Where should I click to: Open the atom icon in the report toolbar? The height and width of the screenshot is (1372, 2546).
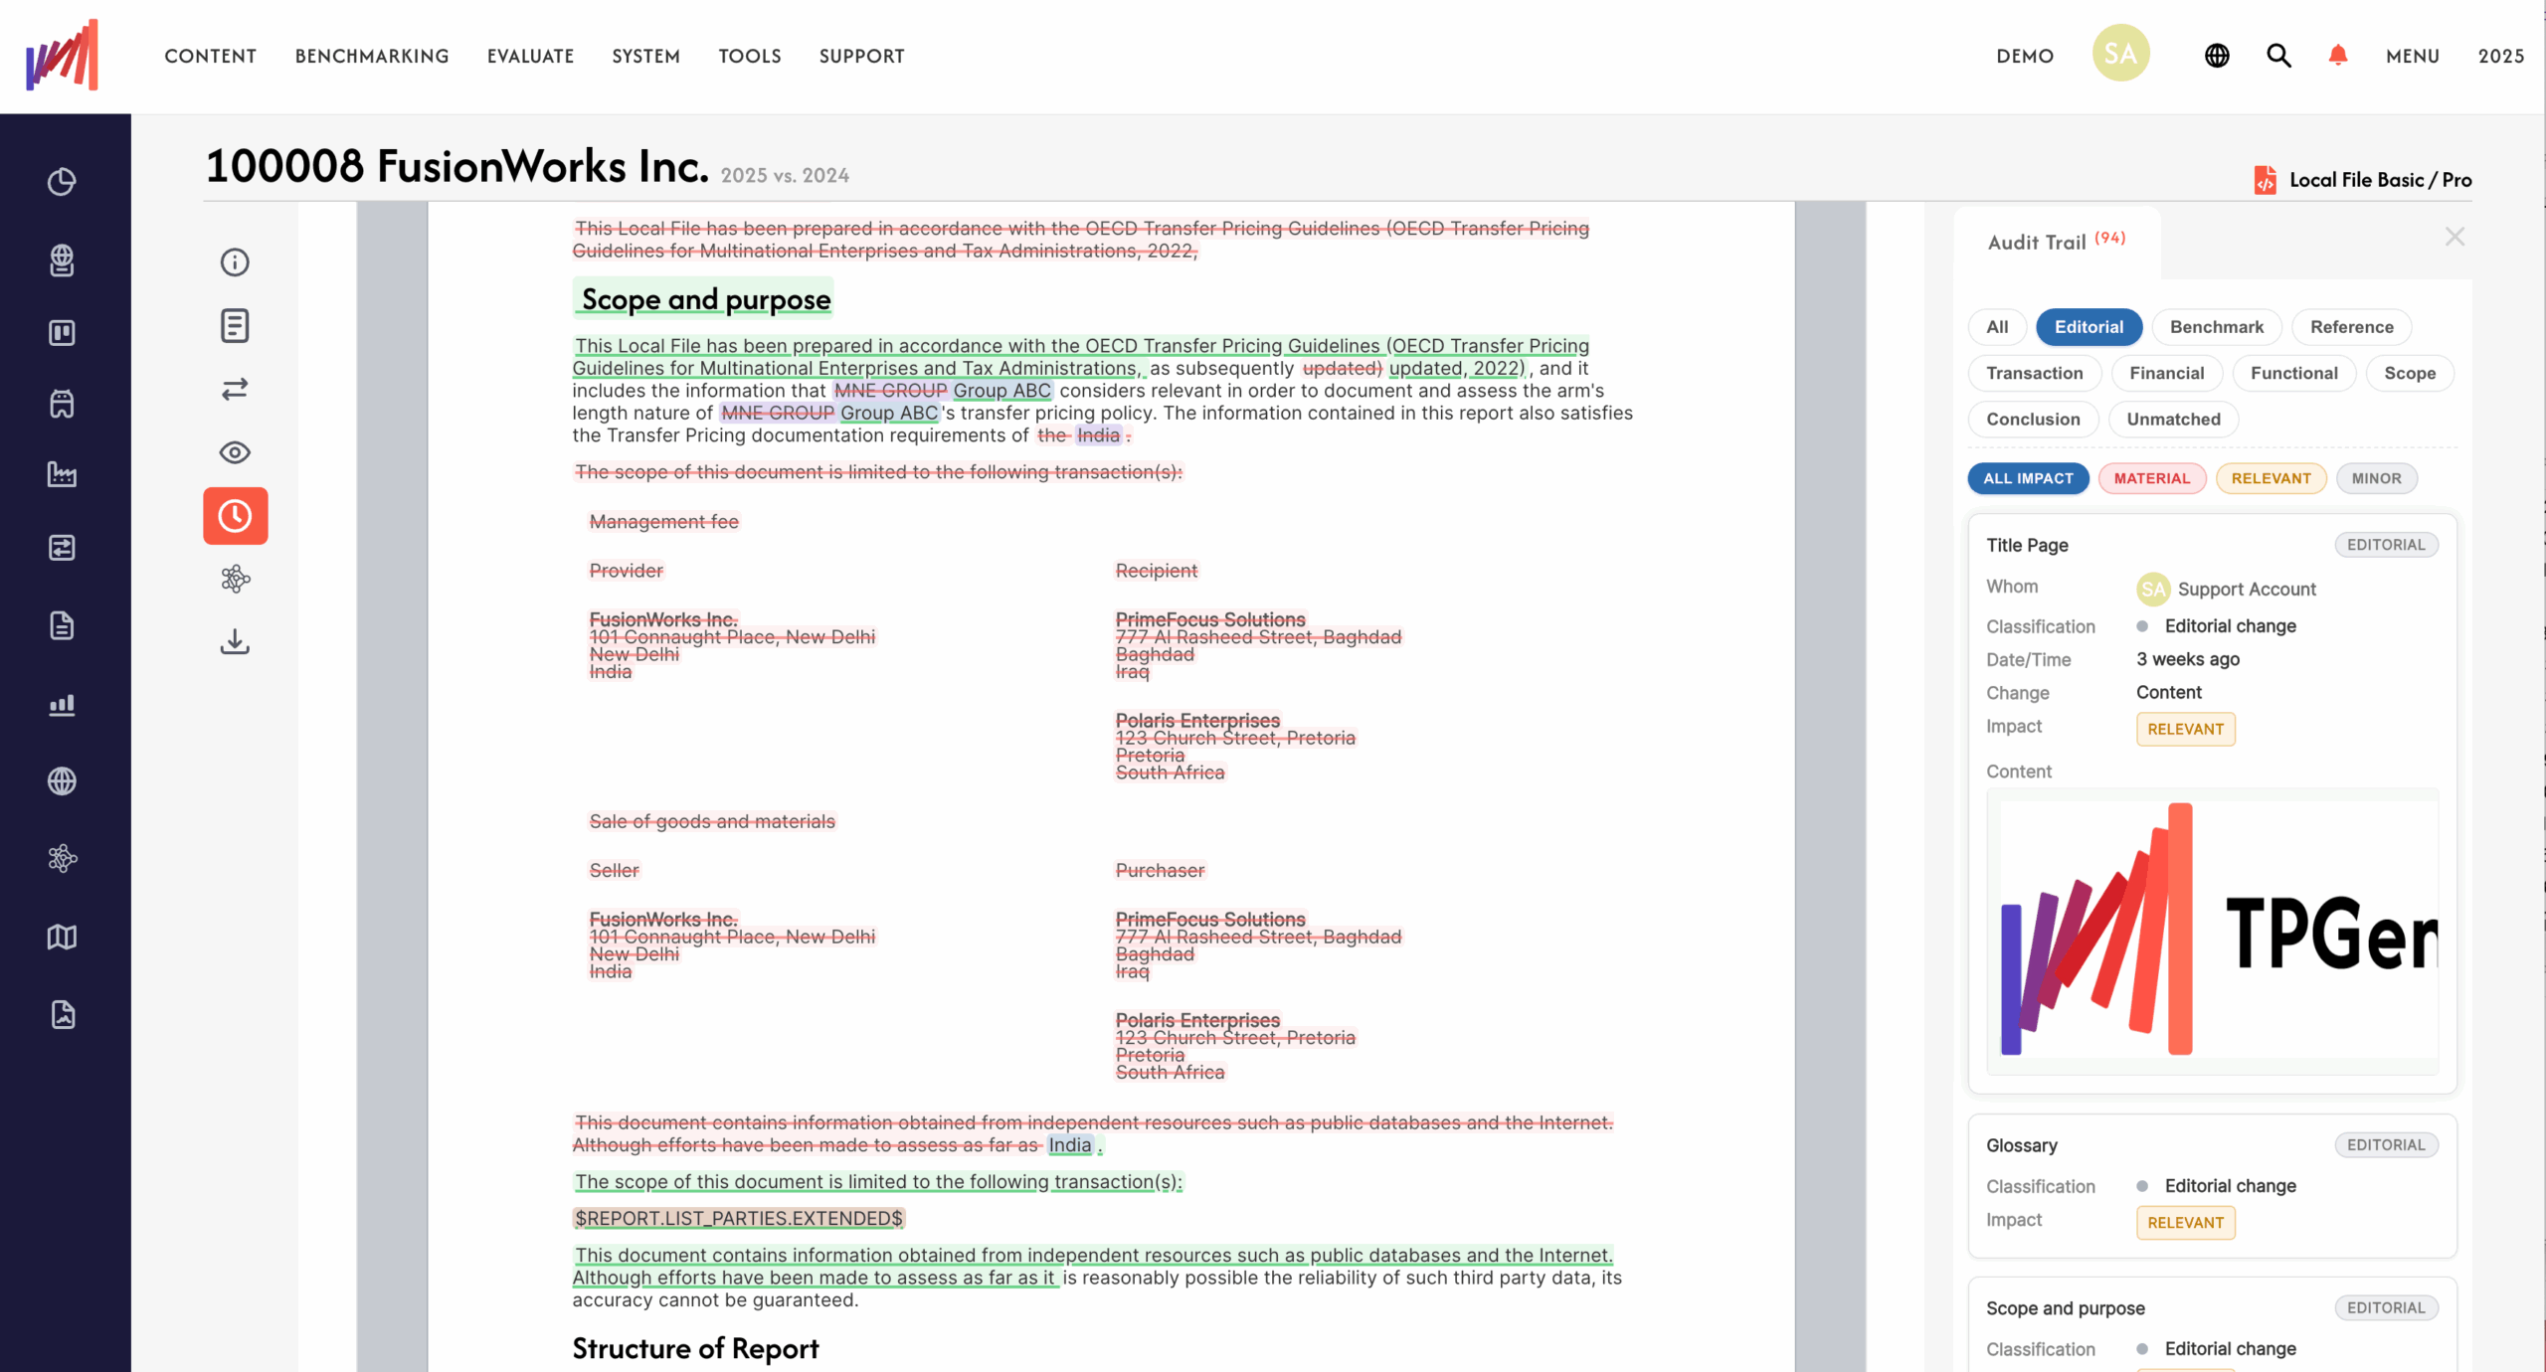pos(235,579)
